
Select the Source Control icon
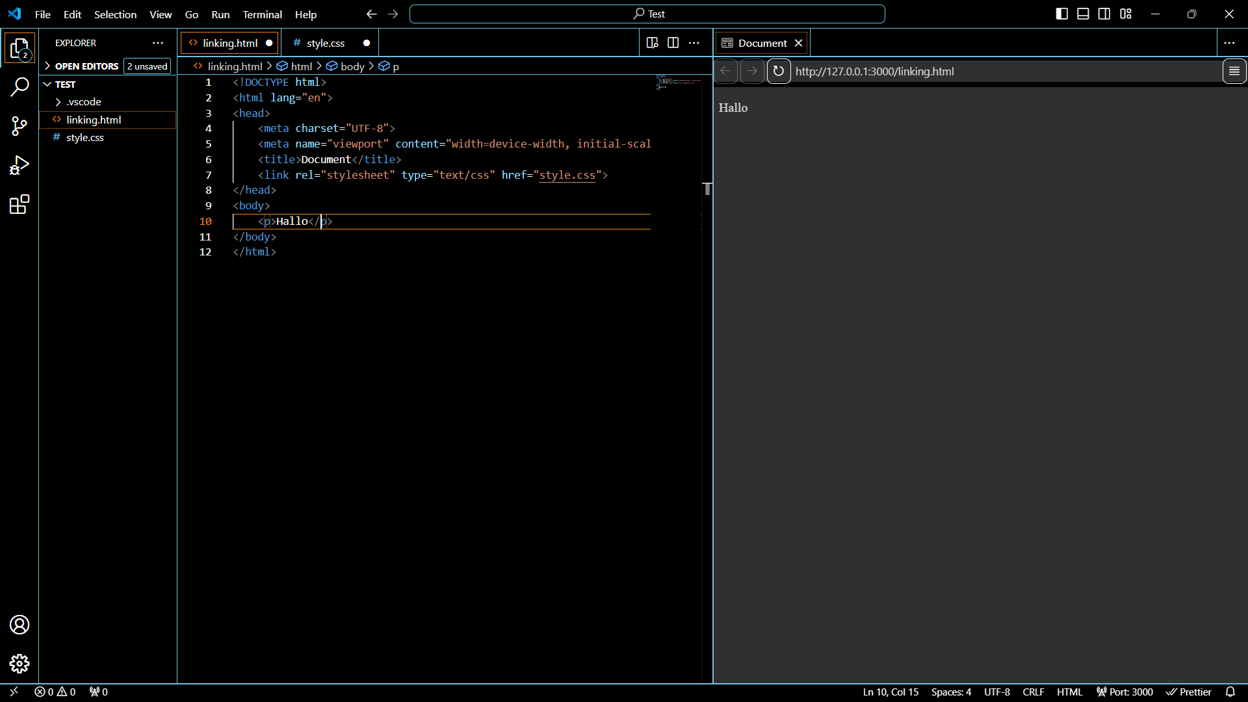click(19, 126)
